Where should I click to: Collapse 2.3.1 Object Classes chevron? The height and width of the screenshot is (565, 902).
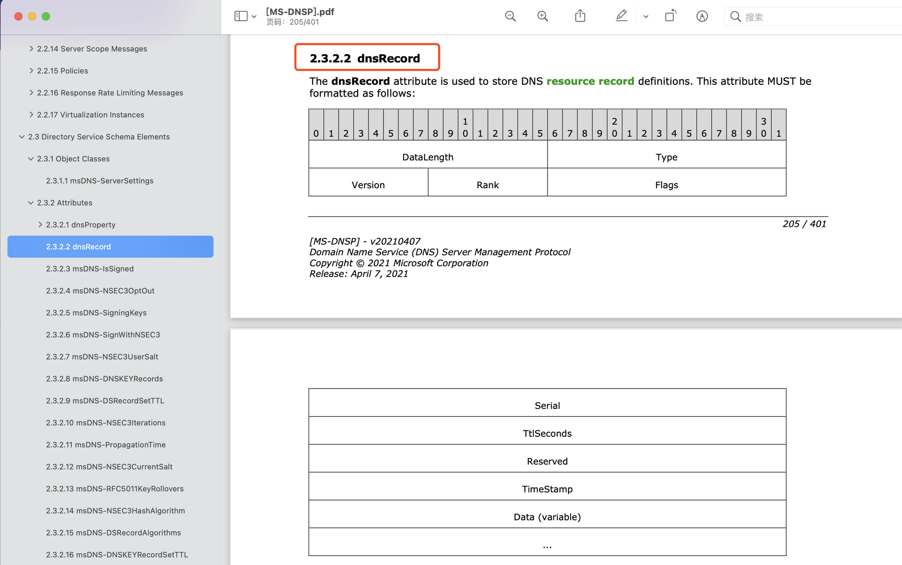pyautogui.click(x=31, y=159)
